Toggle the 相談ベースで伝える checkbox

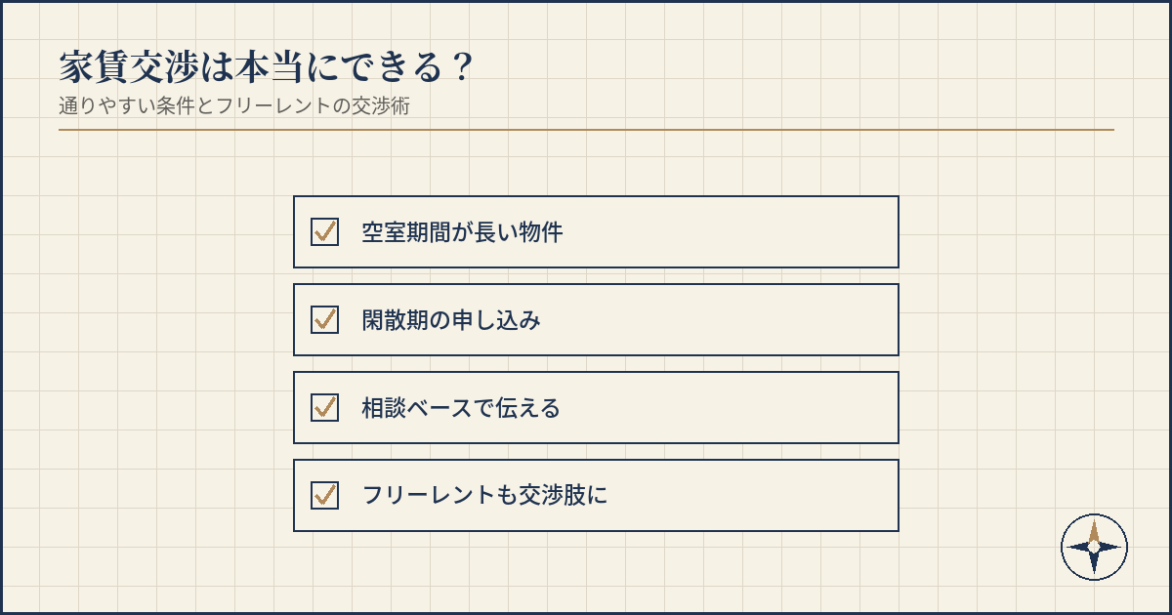(324, 407)
